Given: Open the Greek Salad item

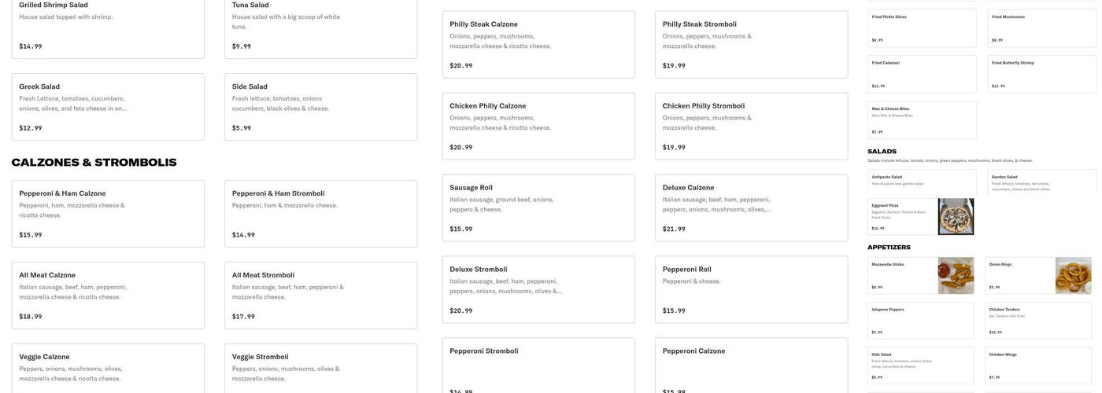Looking at the screenshot, I should (108, 107).
